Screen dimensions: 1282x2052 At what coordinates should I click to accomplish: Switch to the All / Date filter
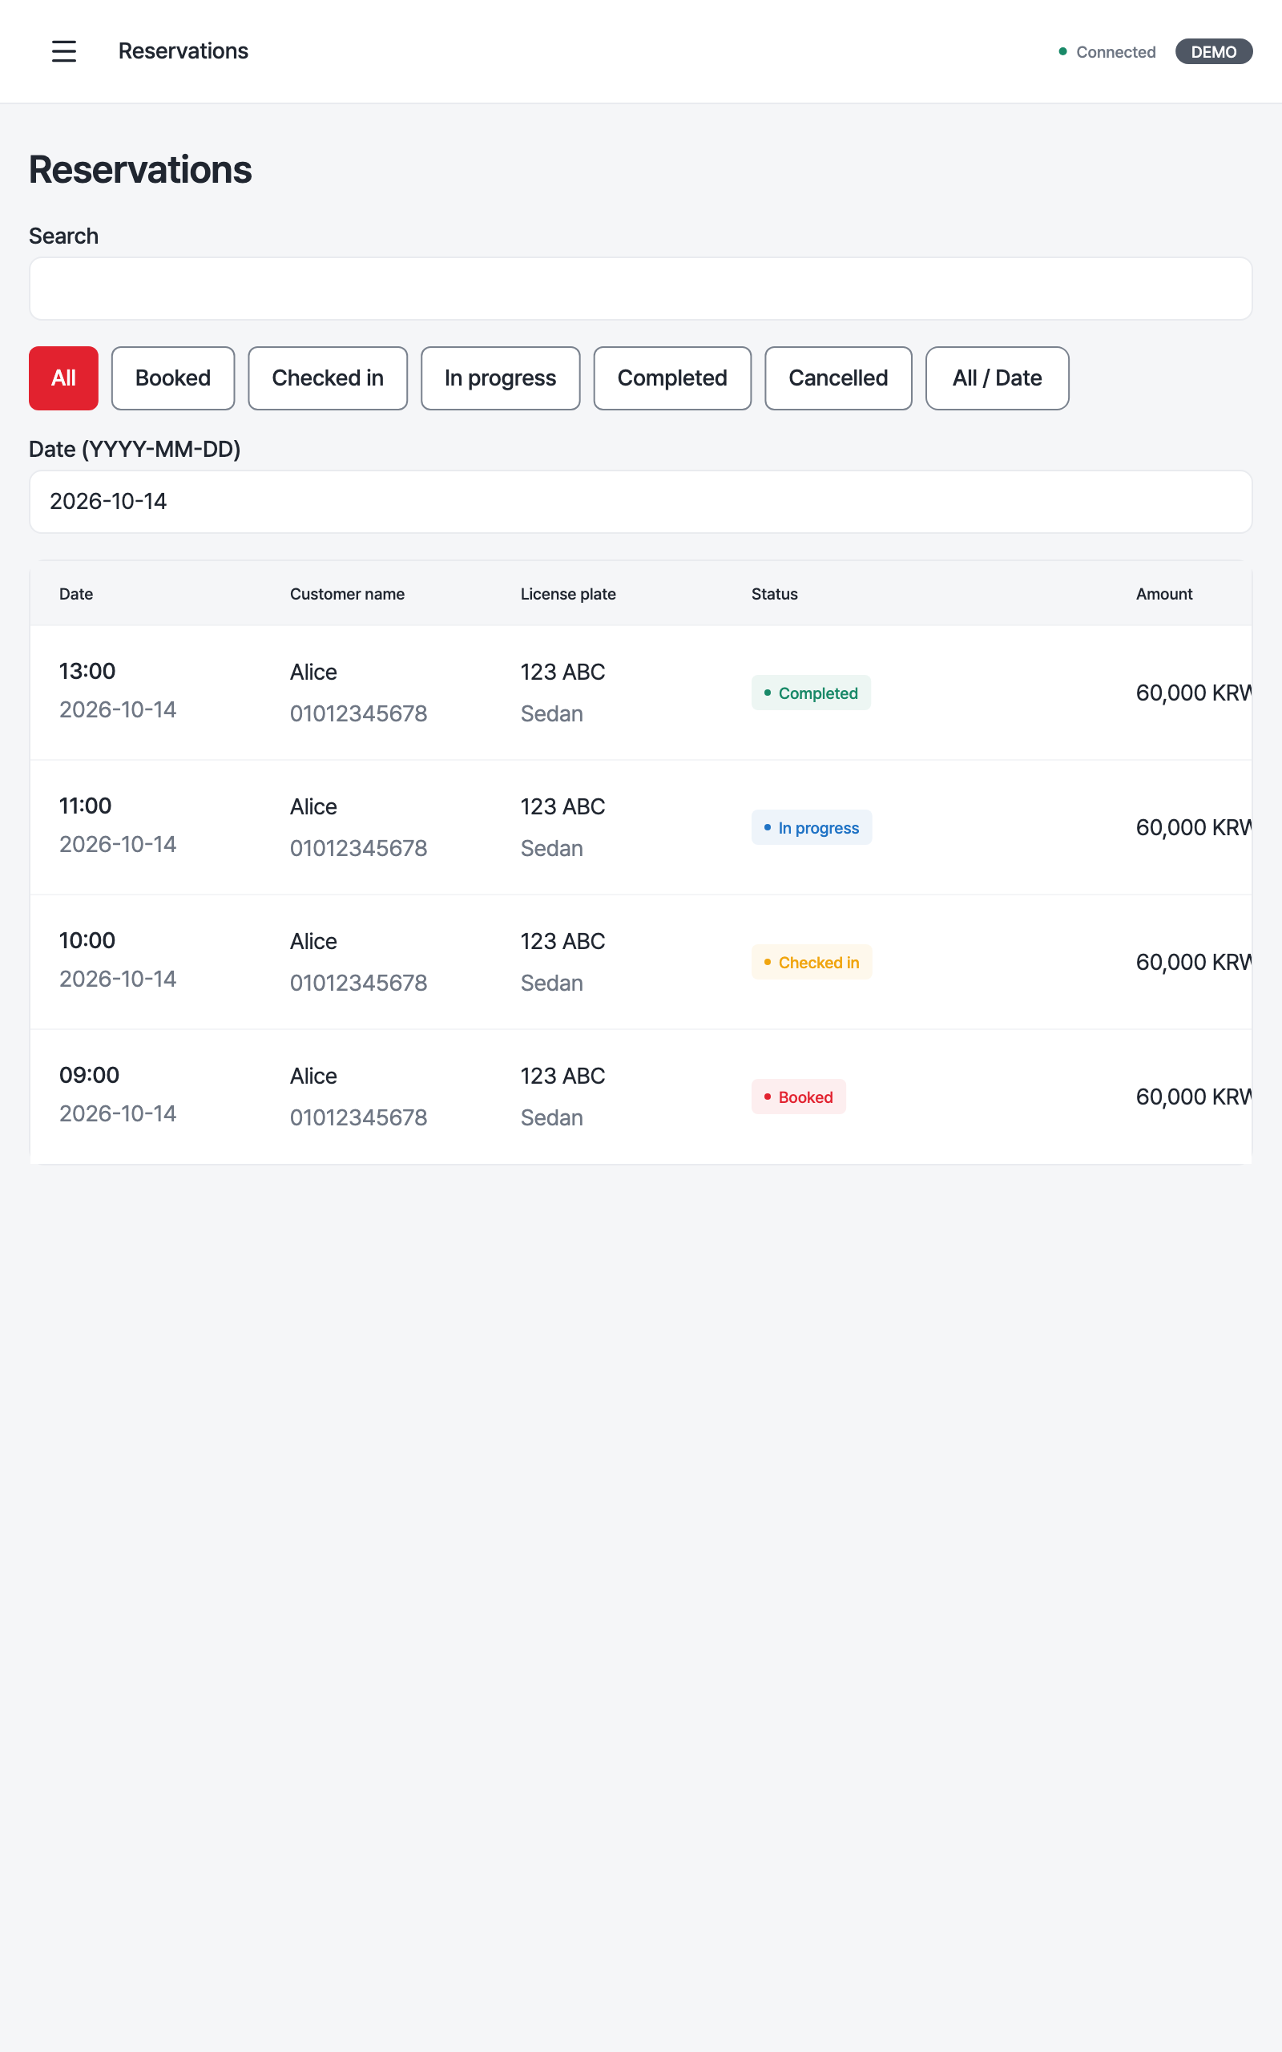click(997, 378)
